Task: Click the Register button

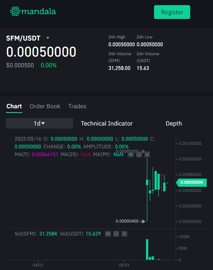Action: [x=172, y=12]
